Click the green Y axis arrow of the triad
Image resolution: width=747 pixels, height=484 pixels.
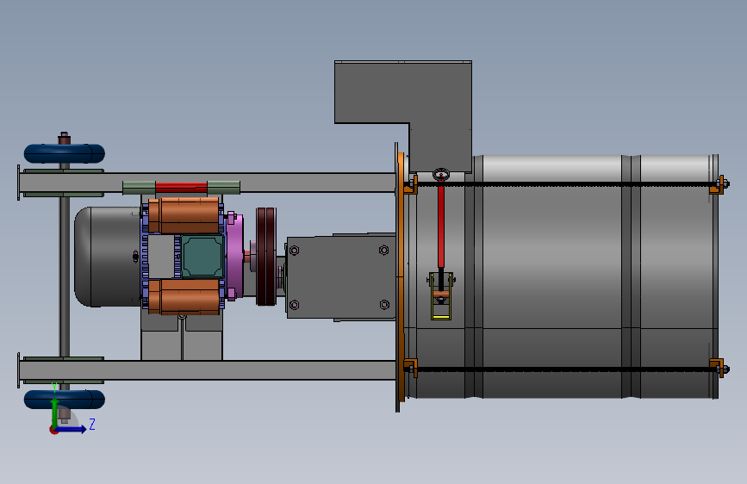[x=55, y=412]
